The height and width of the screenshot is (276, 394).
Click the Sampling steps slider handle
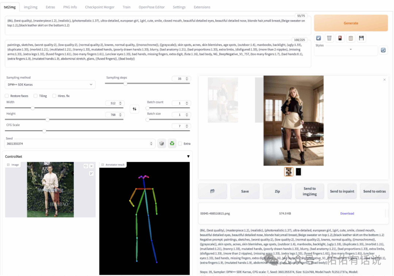pos(125,84)
